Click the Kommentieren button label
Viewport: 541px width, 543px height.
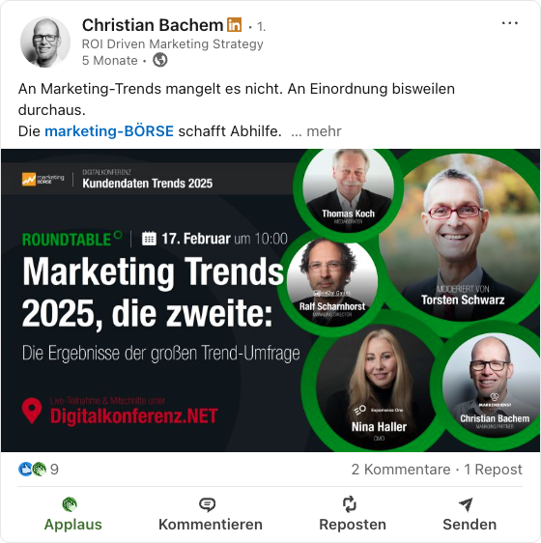[x=211, y=525]
